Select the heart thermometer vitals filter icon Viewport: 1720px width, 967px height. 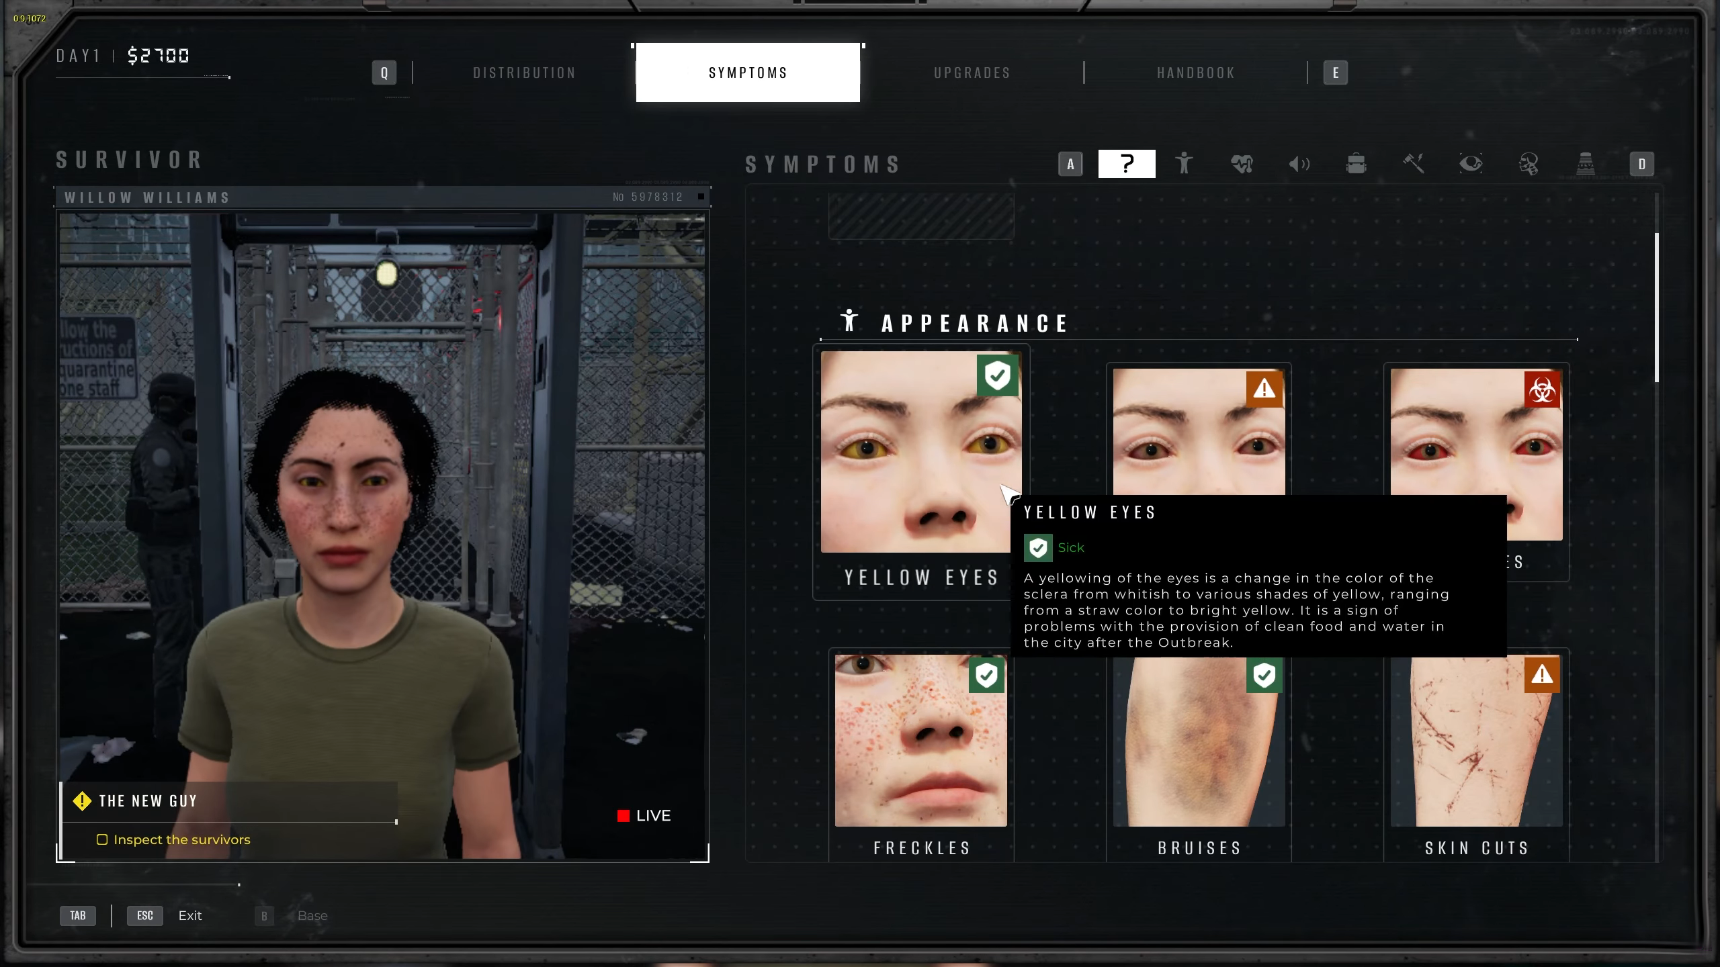click(x=1242, y=164)
